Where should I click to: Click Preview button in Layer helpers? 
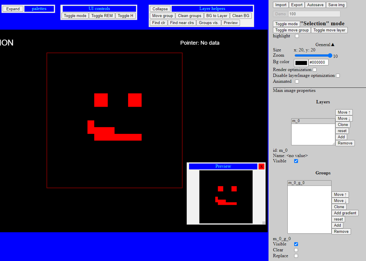click(x=231, y=23)
